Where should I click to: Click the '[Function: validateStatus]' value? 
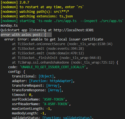67,117
